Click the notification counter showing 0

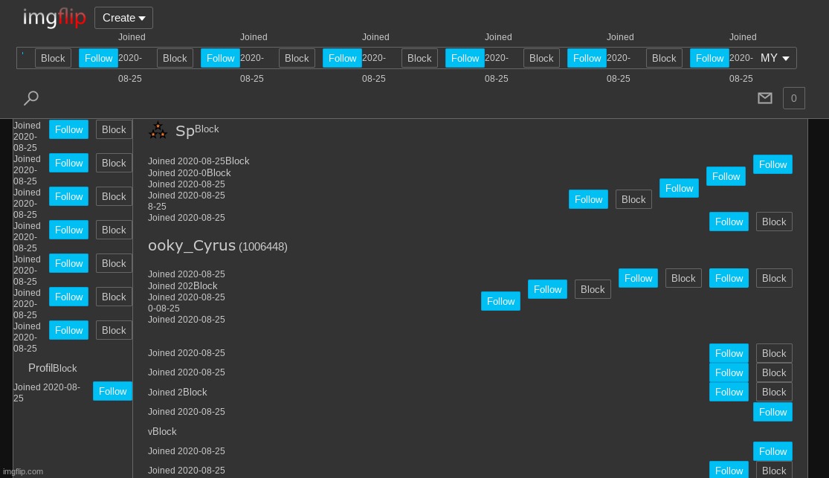[793, 98]
